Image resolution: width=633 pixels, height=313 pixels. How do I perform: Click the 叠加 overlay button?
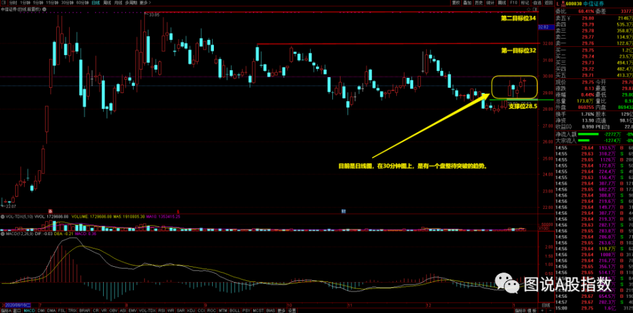(x=468, y=3)
